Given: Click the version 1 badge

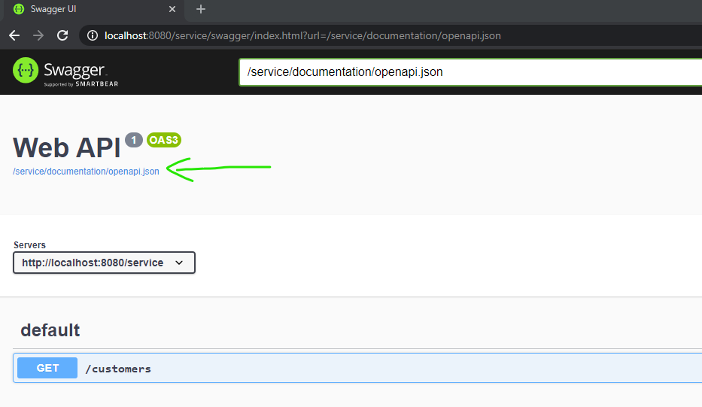Looking at the screenshot, I should tap(133, 140).
